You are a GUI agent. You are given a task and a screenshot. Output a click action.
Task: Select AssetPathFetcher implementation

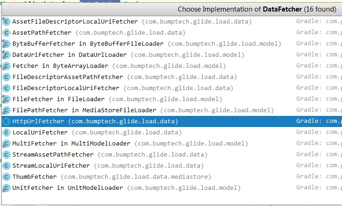(172, 33)
